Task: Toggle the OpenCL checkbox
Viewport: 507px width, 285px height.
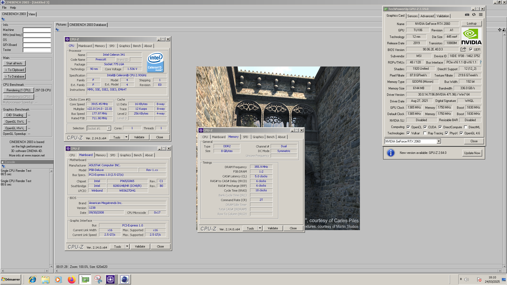Action: tap(408, 127)
